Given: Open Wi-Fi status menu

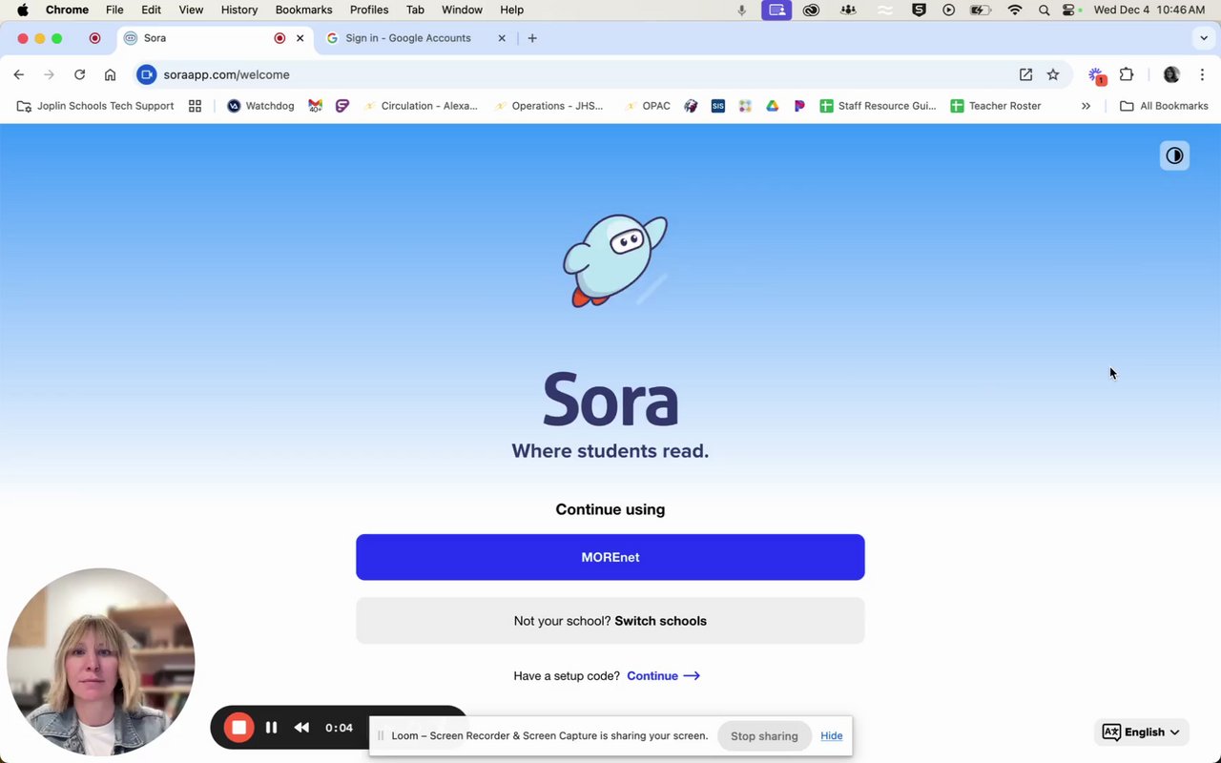Looking at the screenshot, I should point(1015,10).
